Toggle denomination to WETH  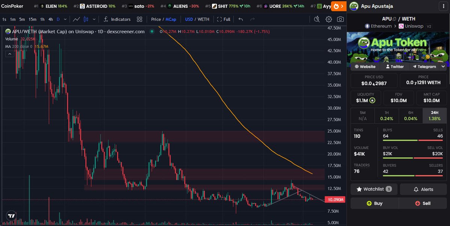[x=203, y=19]
